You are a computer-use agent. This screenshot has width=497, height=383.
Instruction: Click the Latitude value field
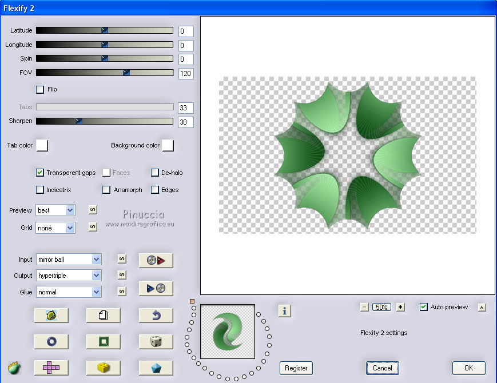(x=186, y=31)
